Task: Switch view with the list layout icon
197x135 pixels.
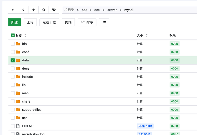Action: pos(104,22)
